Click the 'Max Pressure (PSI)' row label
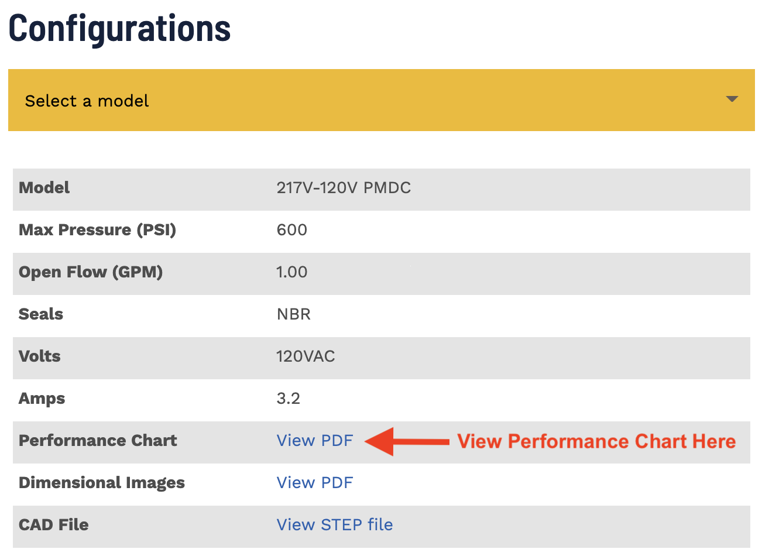This screenshot has height=556, width=762. (x=97, y=229)
